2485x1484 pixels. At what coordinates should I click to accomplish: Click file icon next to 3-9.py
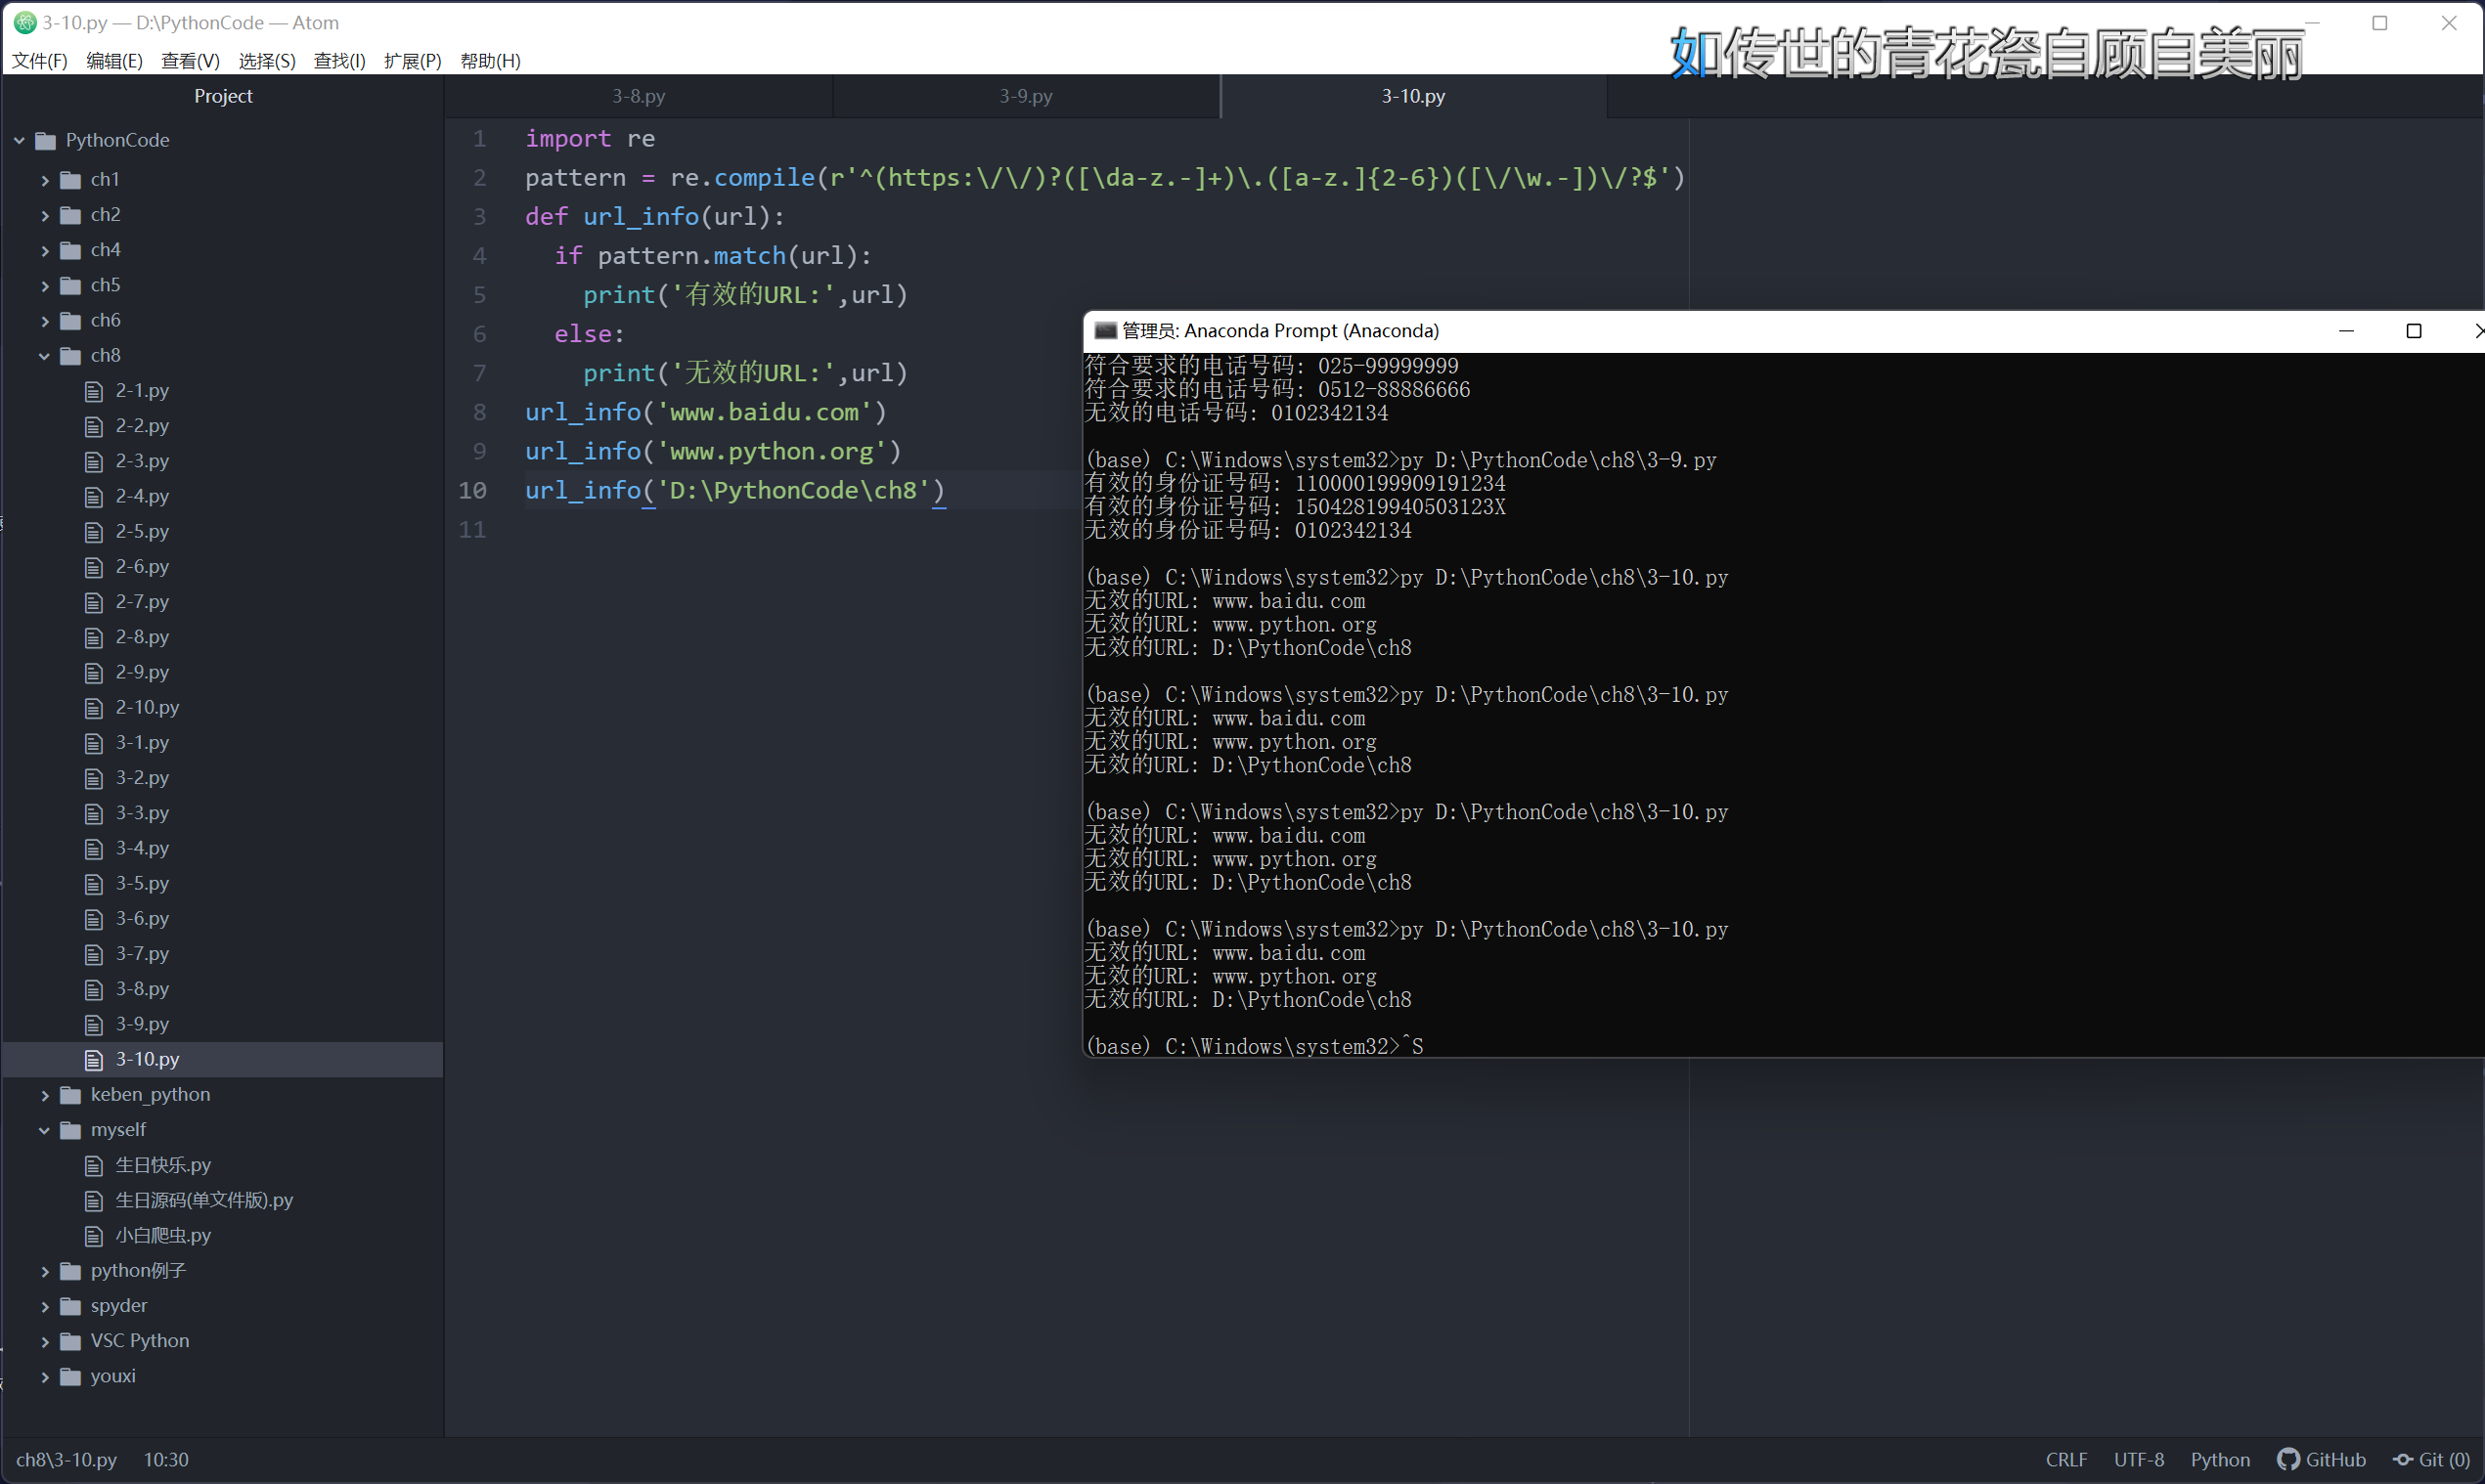click(x=94, y=1025)
